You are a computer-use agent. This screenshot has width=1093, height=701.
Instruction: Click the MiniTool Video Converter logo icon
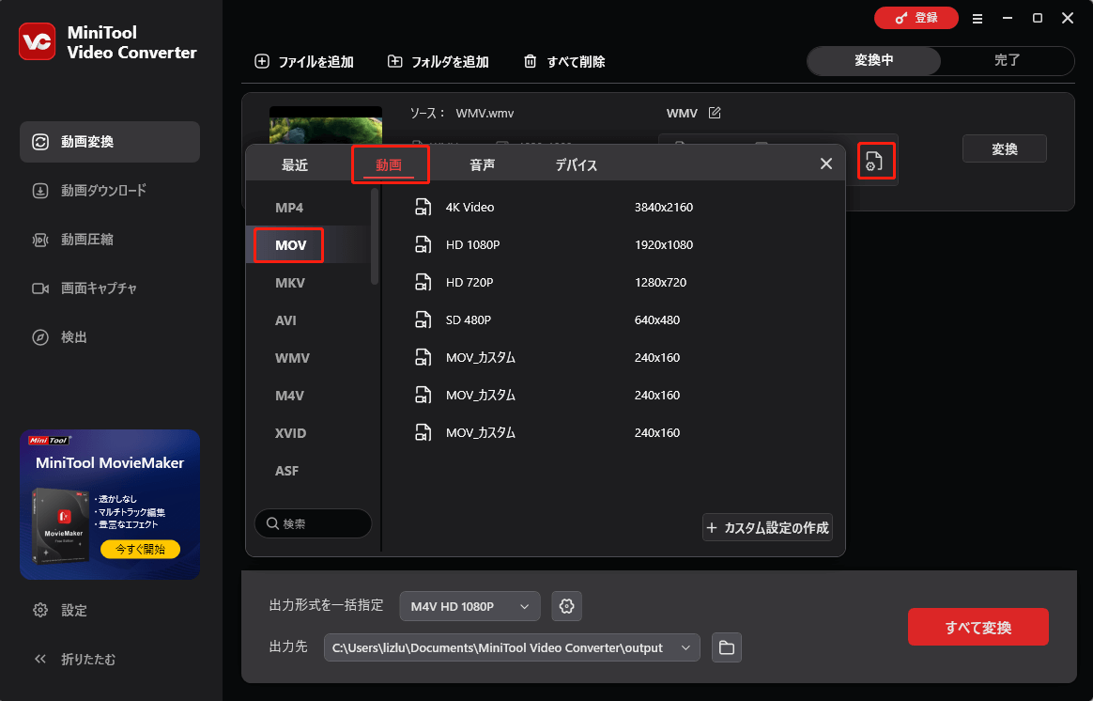pyautogui.click(x=37, y=42)
